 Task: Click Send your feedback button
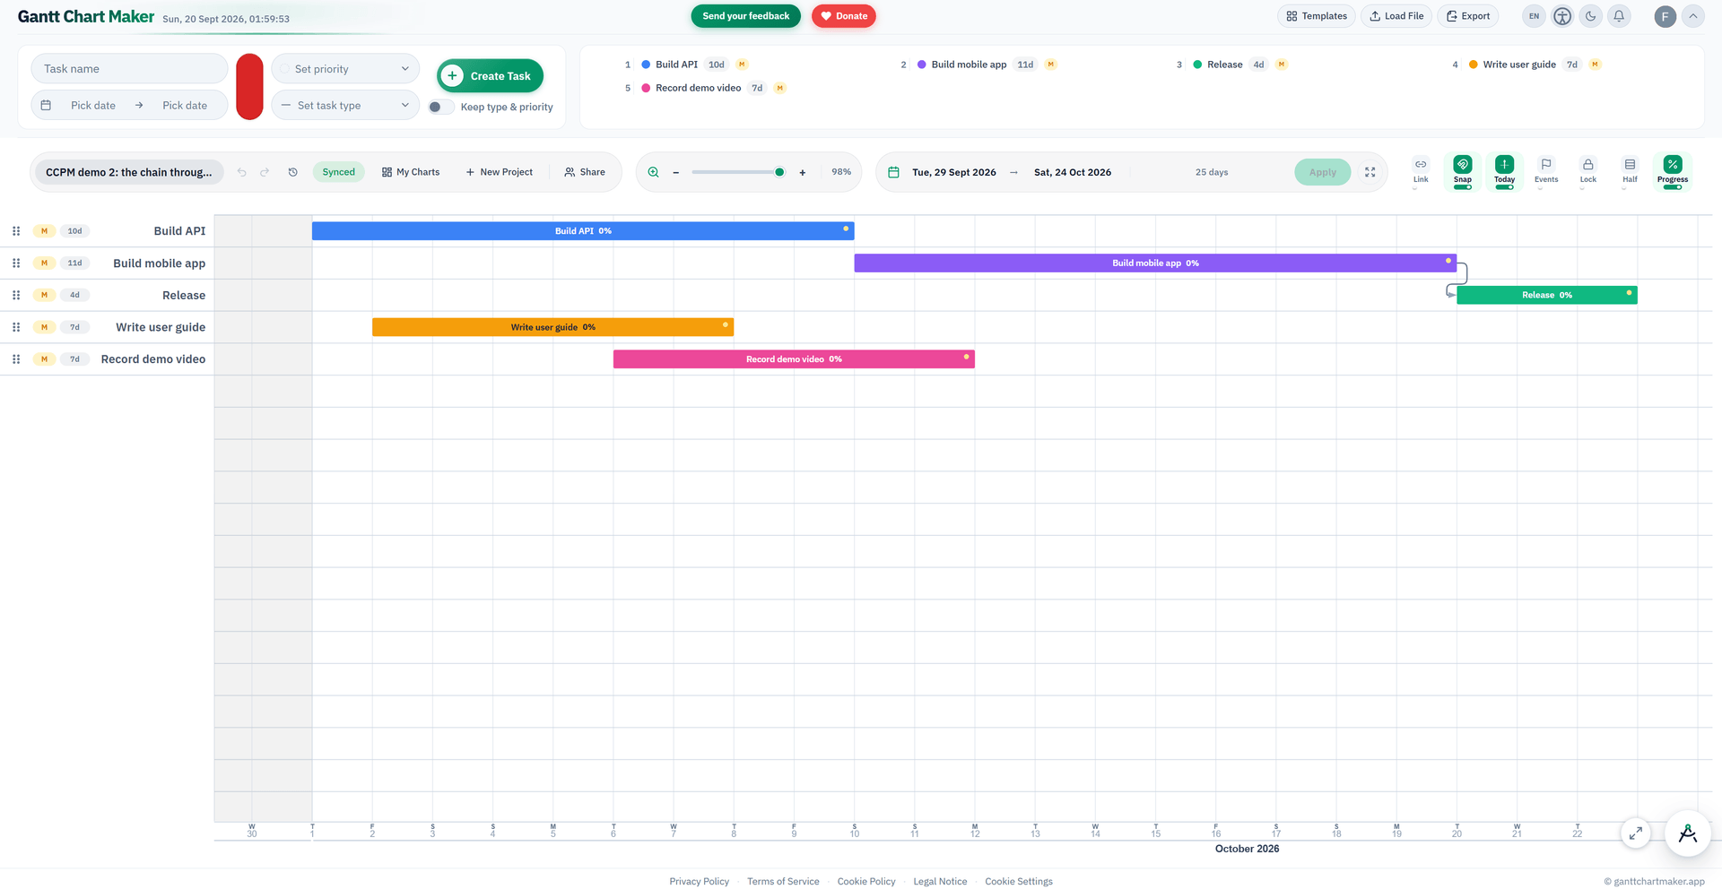pyautogui.click(x=745, y=16)
